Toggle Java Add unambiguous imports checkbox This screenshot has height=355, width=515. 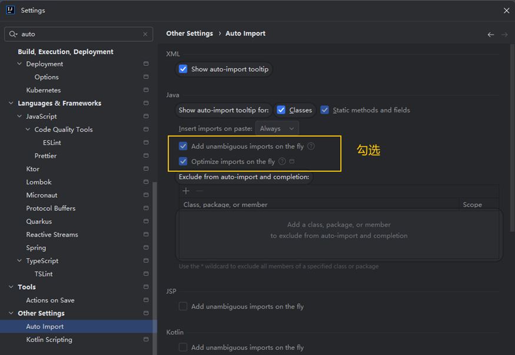(183, 146)
